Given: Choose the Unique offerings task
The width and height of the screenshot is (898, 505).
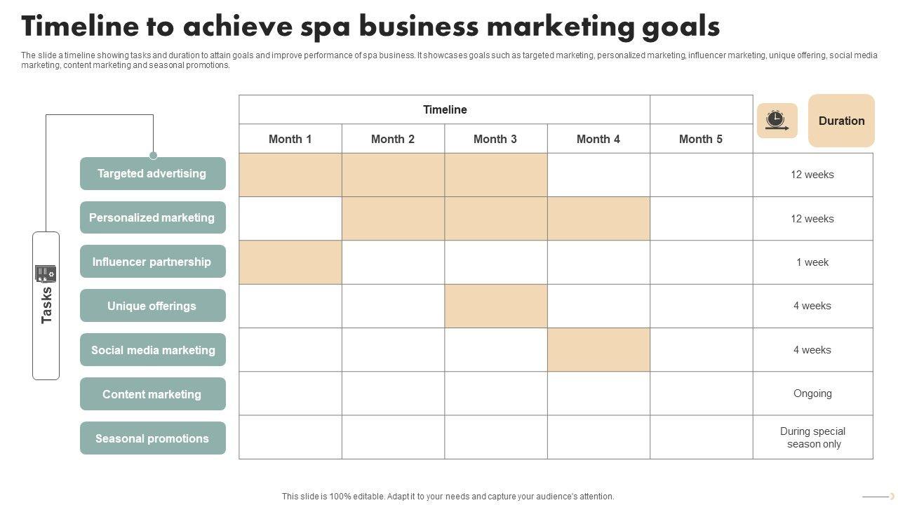Looking at the screenshot, I should tap(153, 306).
